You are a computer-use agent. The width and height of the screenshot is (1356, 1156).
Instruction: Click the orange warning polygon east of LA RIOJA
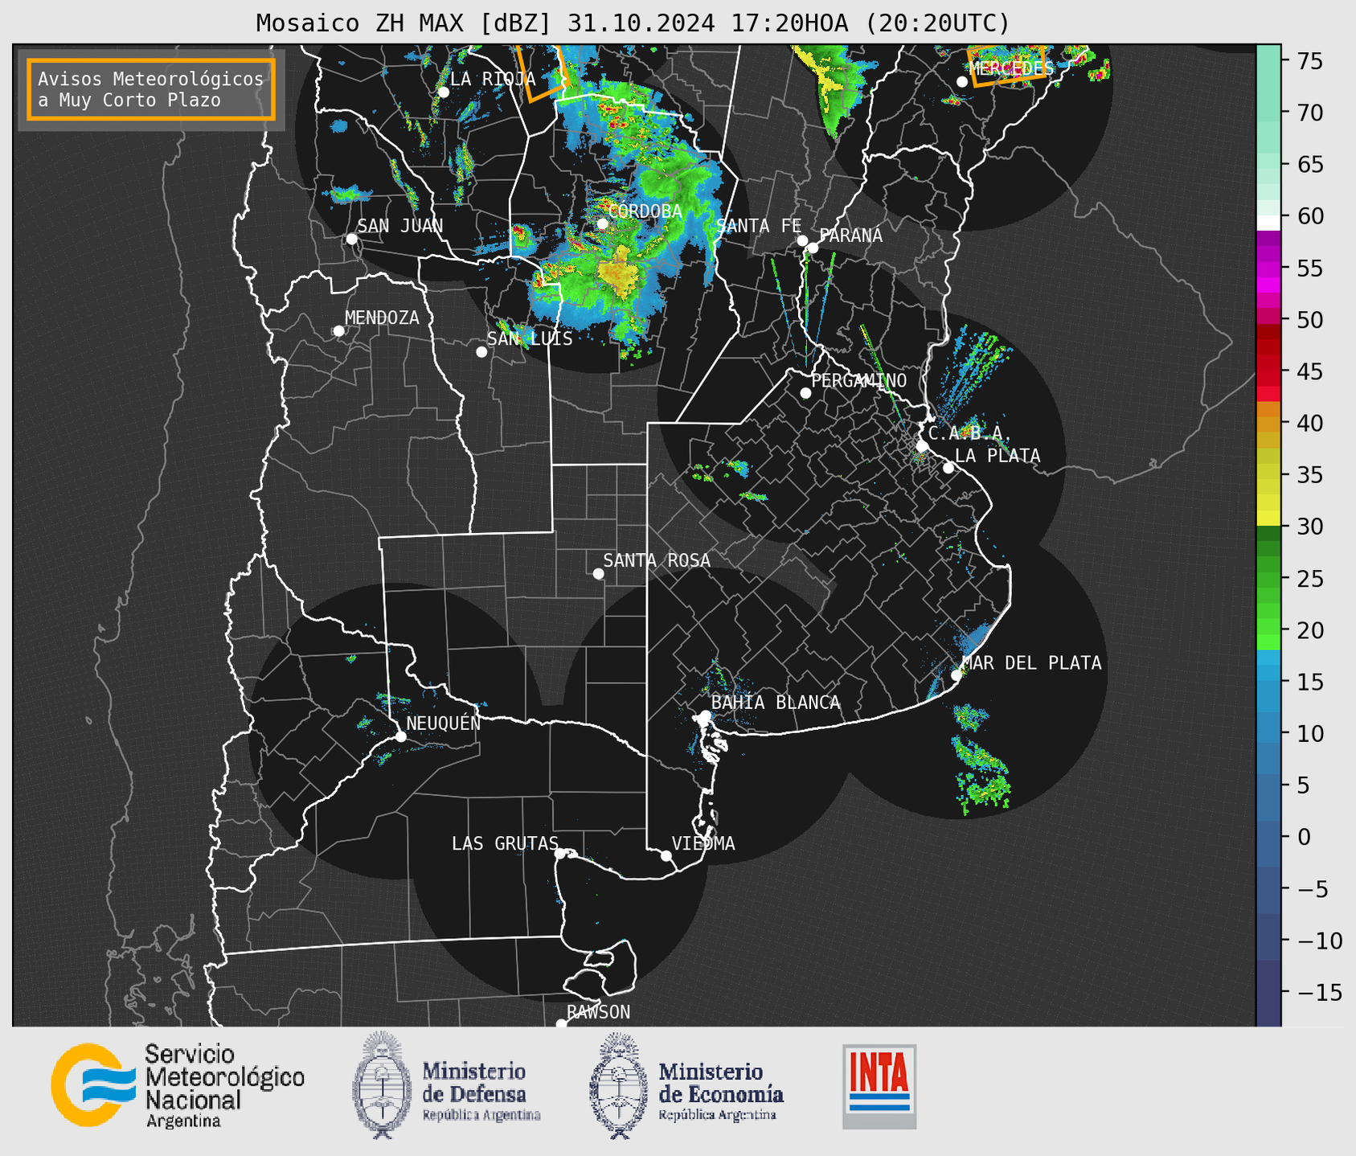click(x=542, y=73)
